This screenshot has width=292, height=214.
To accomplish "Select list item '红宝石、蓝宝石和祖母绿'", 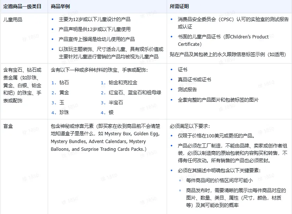I will (x=135, y=92).
